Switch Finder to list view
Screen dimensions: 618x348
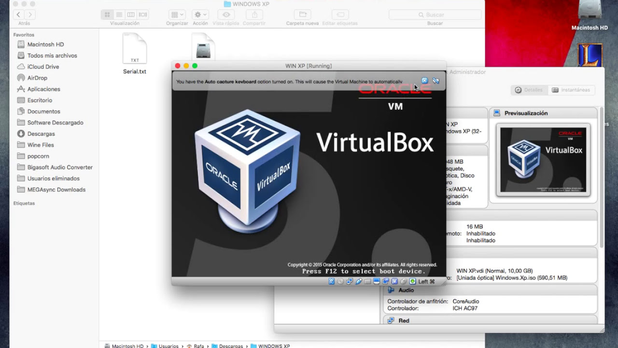(x=119, y=14)
